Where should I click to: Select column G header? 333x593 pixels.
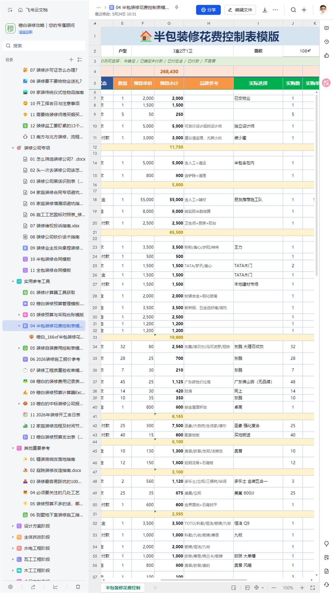tap(169, 23)
